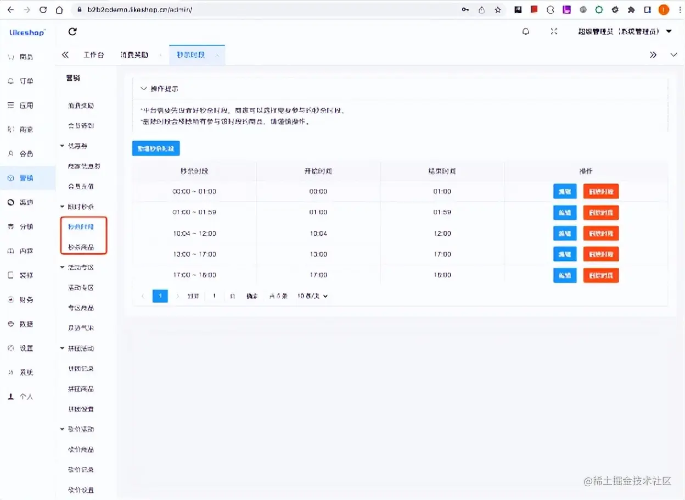Image resolution: width=685 pixels, height=500 pixels.
Task: Go to the browser home page icon
Action: tap(59, 9)
